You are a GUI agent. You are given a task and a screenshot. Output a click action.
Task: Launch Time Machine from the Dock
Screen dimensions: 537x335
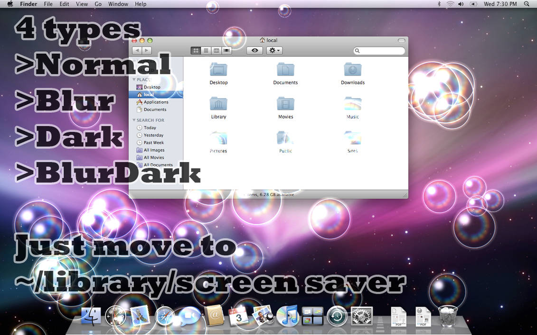pos(337,317)
